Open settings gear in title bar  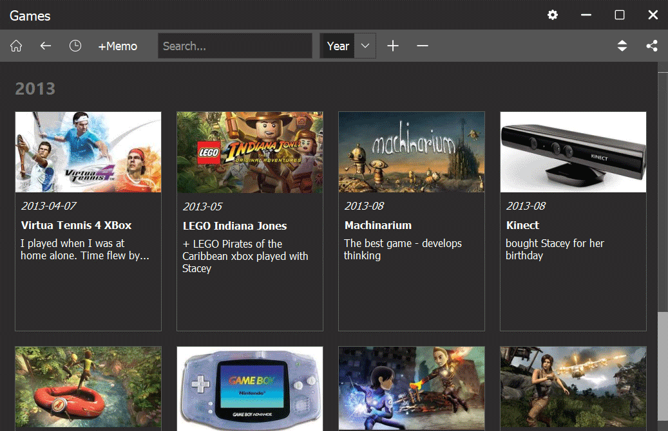pyautogui.click(x=553, y=15)
